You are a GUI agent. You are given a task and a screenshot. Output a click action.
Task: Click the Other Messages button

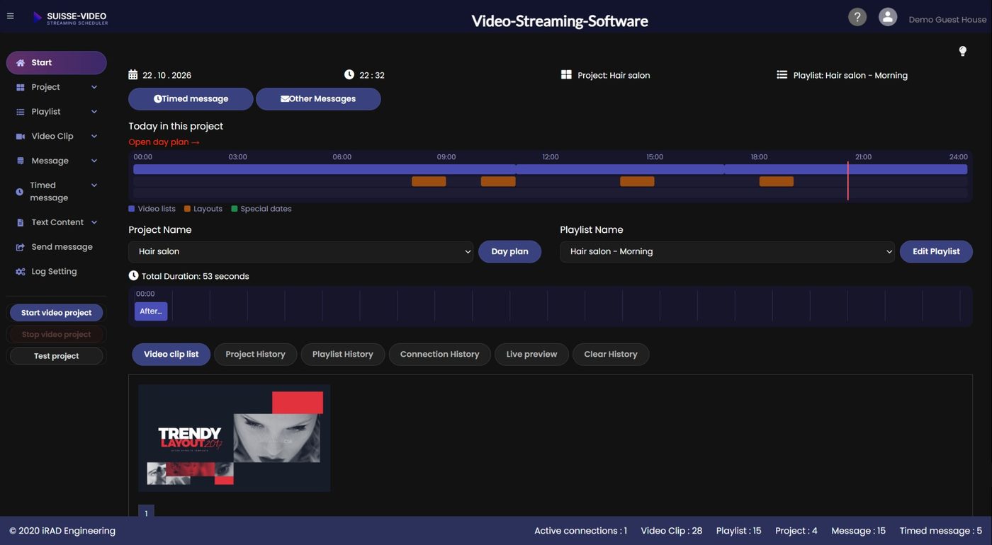point(318,99)
